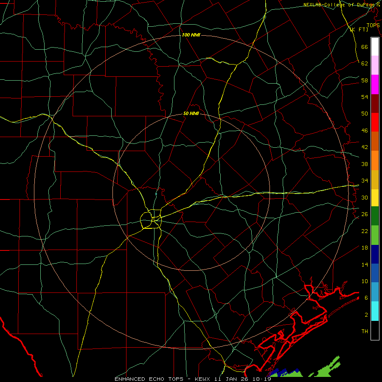382x382 pixels.
Task: Click the white swatch in the tops legend
Action: pos(375,47)
